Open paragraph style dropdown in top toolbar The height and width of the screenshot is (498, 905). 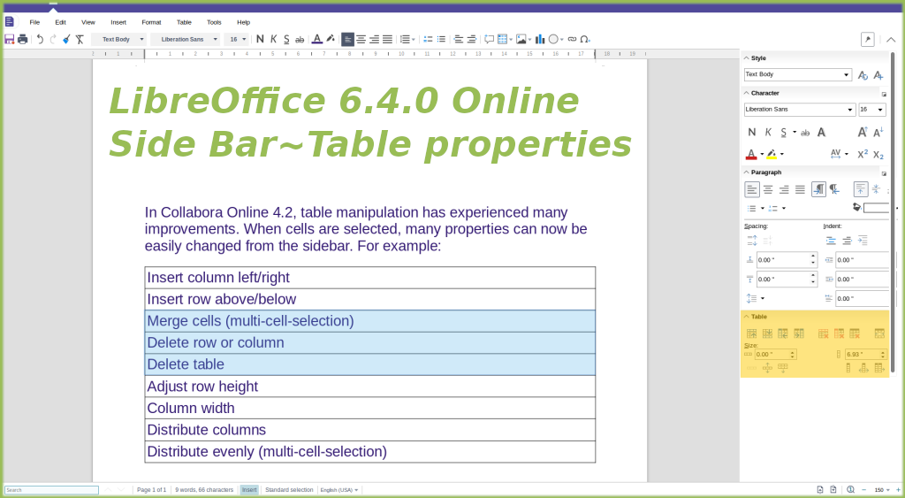pos(118,39)
